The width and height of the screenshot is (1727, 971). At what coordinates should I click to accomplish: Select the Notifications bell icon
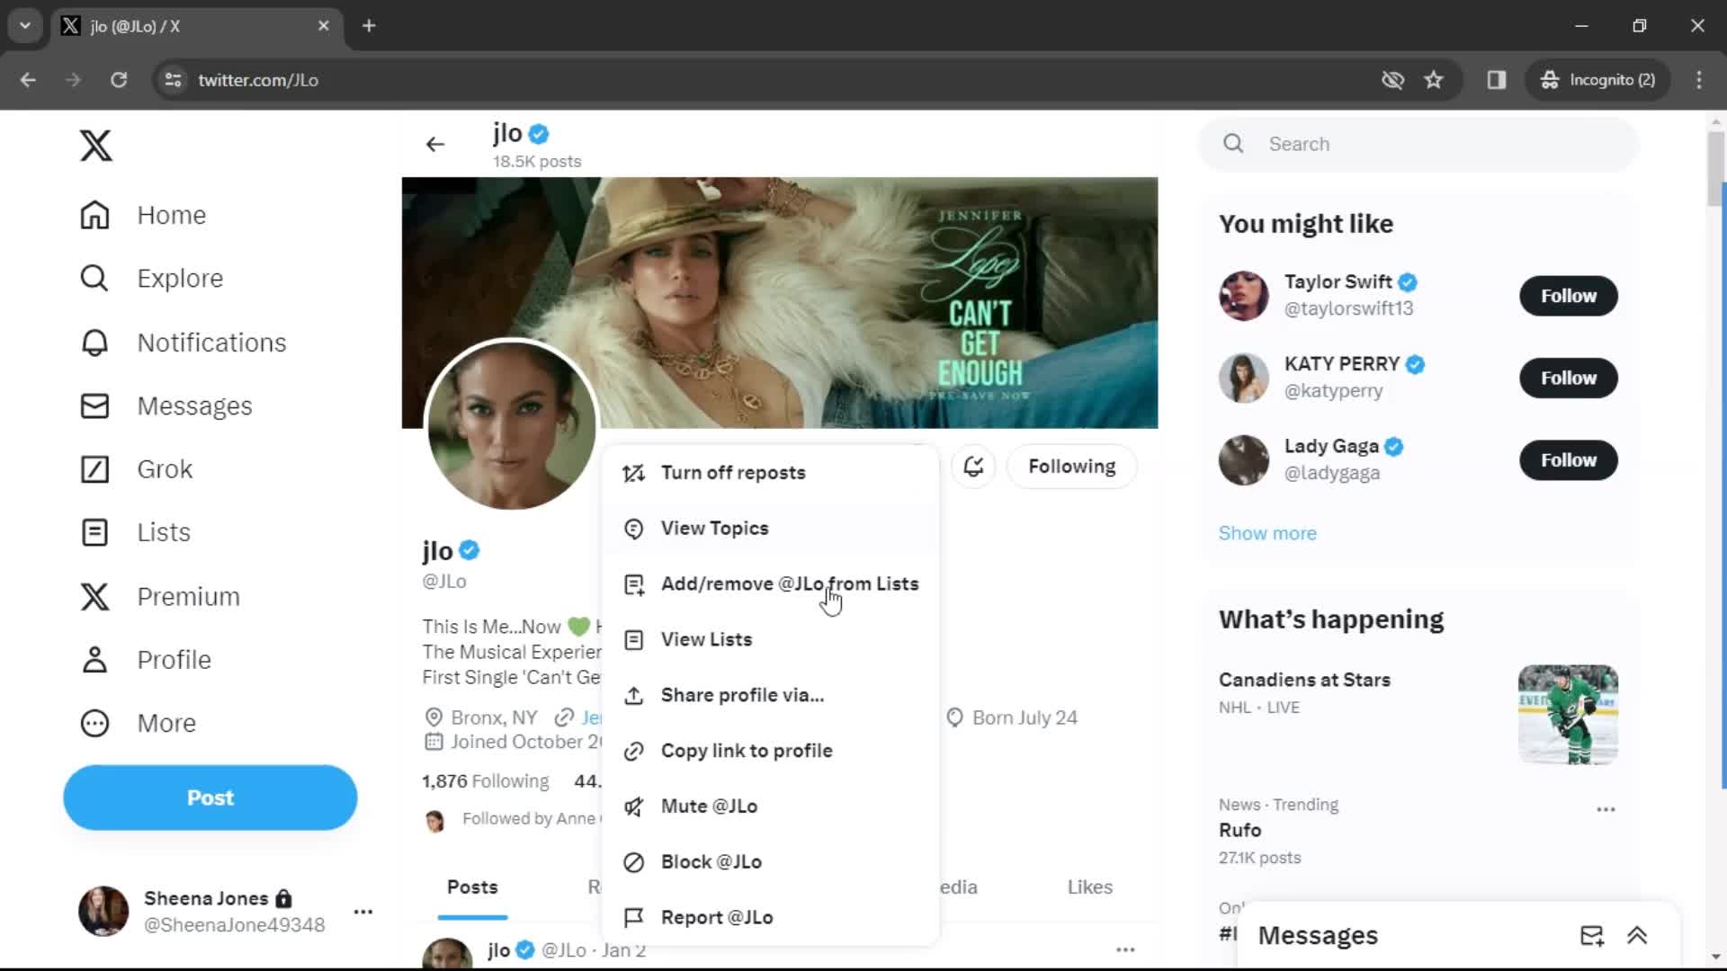click(x=94, y=342)
